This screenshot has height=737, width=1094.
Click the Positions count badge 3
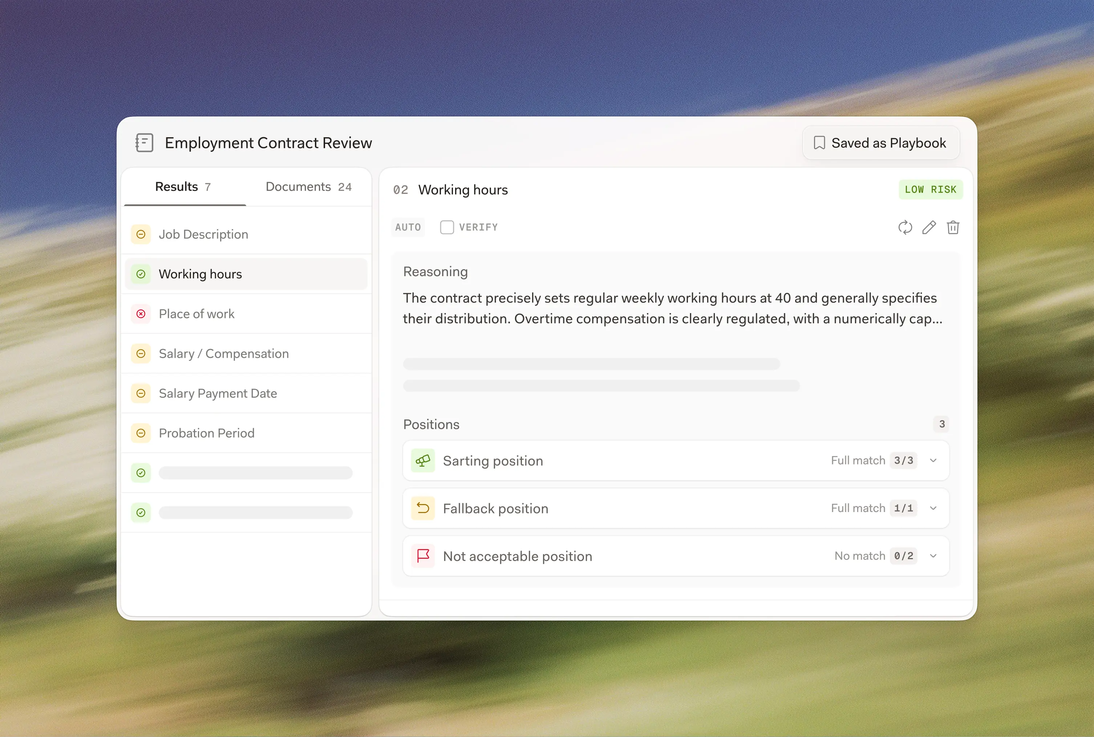(941, 425)
